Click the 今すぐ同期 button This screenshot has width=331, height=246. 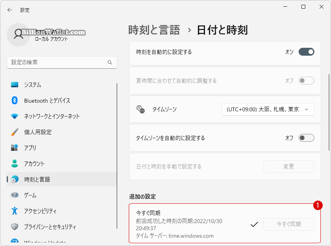tap(288, 224)
